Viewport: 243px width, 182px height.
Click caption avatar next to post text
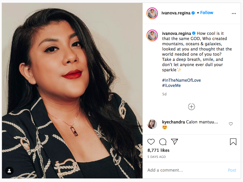[x=152, y=35]
